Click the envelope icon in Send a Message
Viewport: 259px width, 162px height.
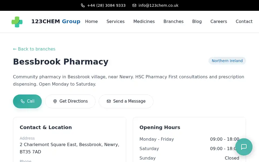pos(109,101)
